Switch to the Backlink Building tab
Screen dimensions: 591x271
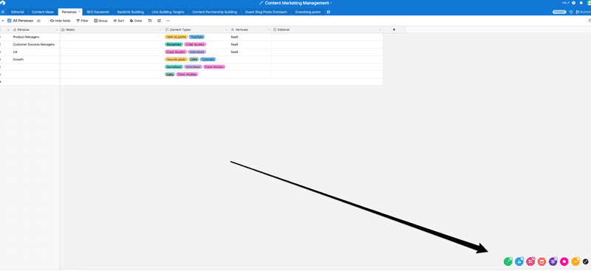pos(131,12)
